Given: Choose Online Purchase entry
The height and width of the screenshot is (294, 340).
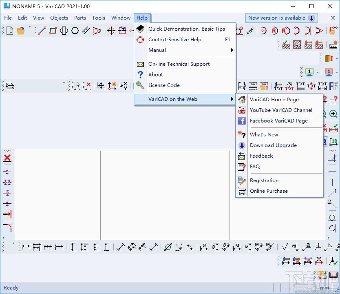Looking at the screenshot, I should point(280,191).
